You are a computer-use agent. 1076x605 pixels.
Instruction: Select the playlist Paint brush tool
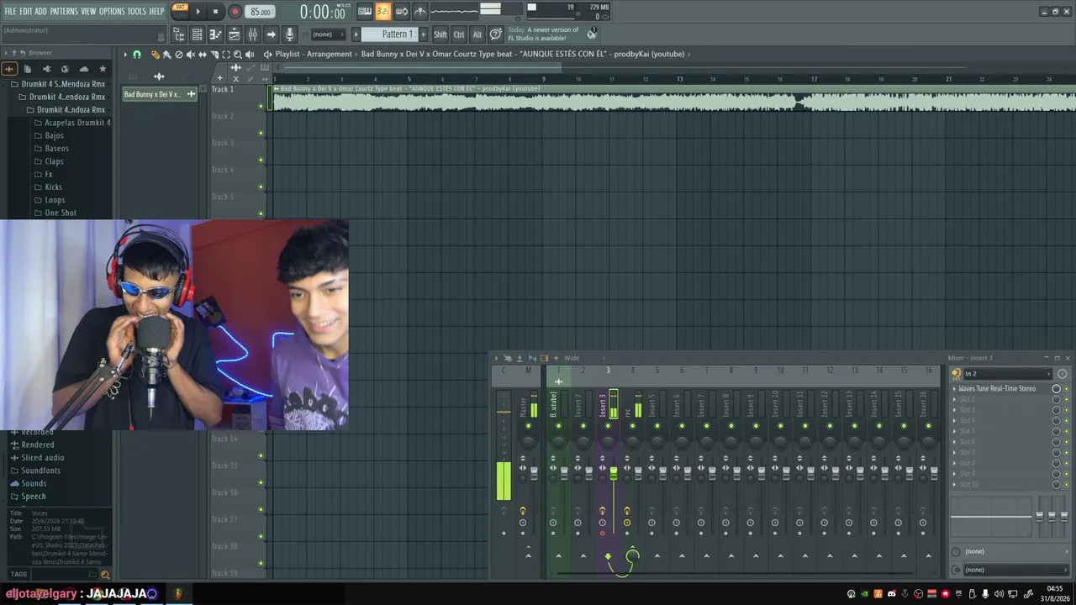click(x=166, y=55)
